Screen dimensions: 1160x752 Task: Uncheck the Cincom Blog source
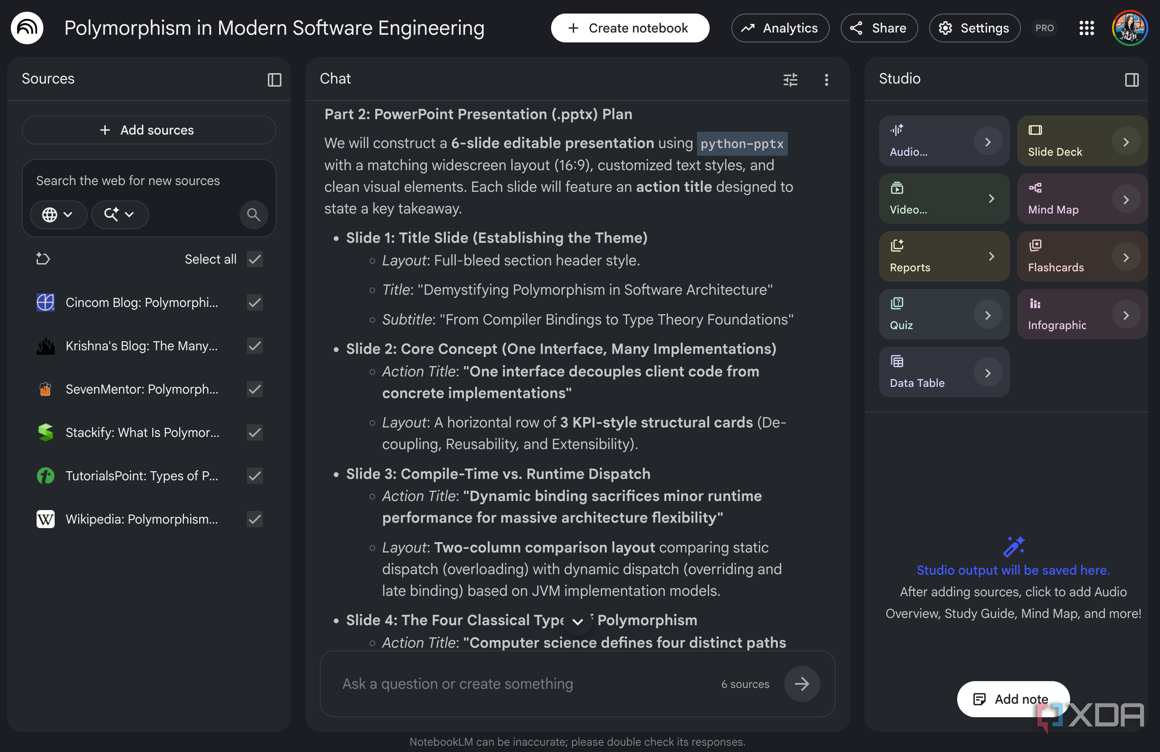point(254,302)
